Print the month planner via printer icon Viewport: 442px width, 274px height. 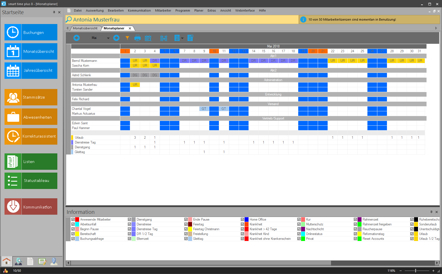pyautogui.click(x=138, y=38)
